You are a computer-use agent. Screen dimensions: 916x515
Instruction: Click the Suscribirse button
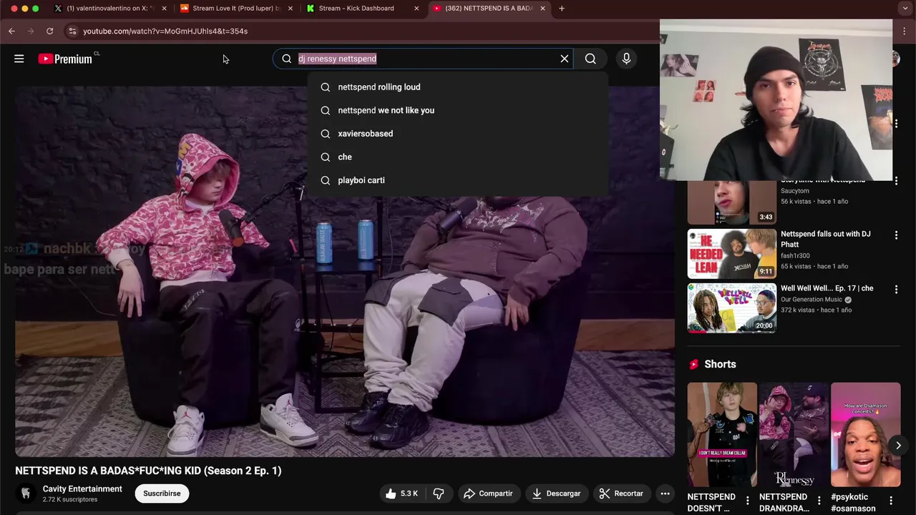point(162,494)
